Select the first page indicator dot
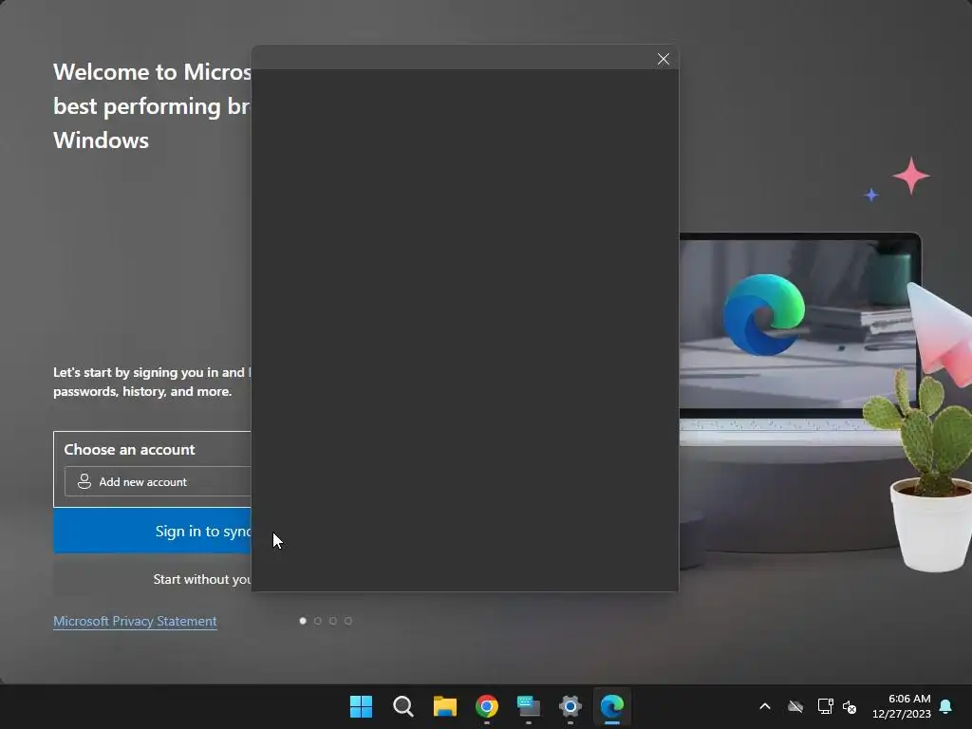Viewport: 972px width, 729px height. (x=303, y=621)
